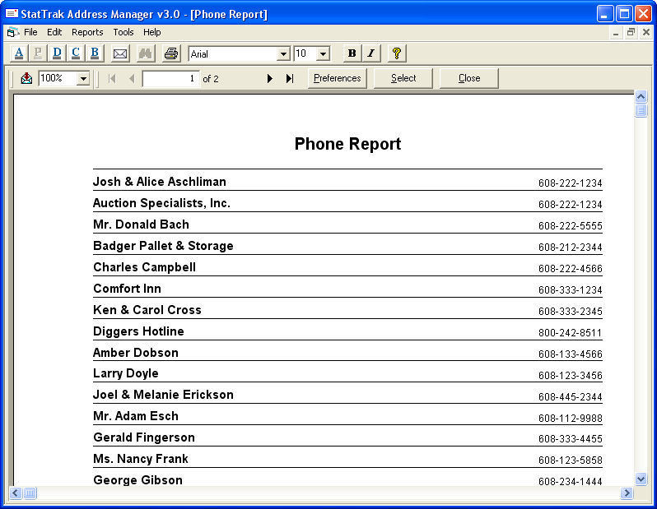Toggle italic formatting
This screenshot has height=509, width=657.
click(x=370, y=53)
